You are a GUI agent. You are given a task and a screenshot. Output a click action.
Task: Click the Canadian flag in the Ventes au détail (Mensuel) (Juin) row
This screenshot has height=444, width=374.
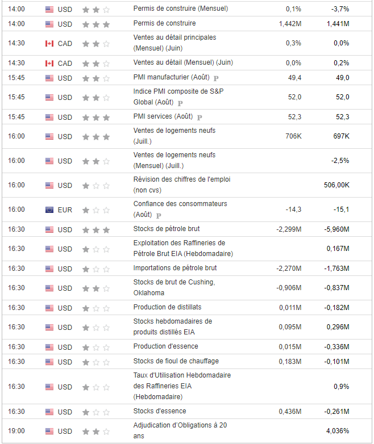click(x=49, y=63)
